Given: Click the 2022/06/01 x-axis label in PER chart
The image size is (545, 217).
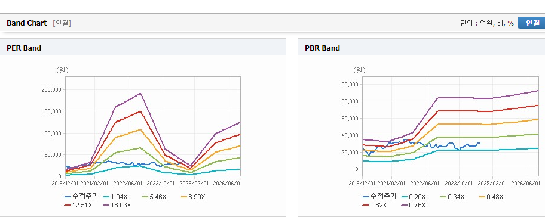Looking at the screenshot, I should pos(128,183).
